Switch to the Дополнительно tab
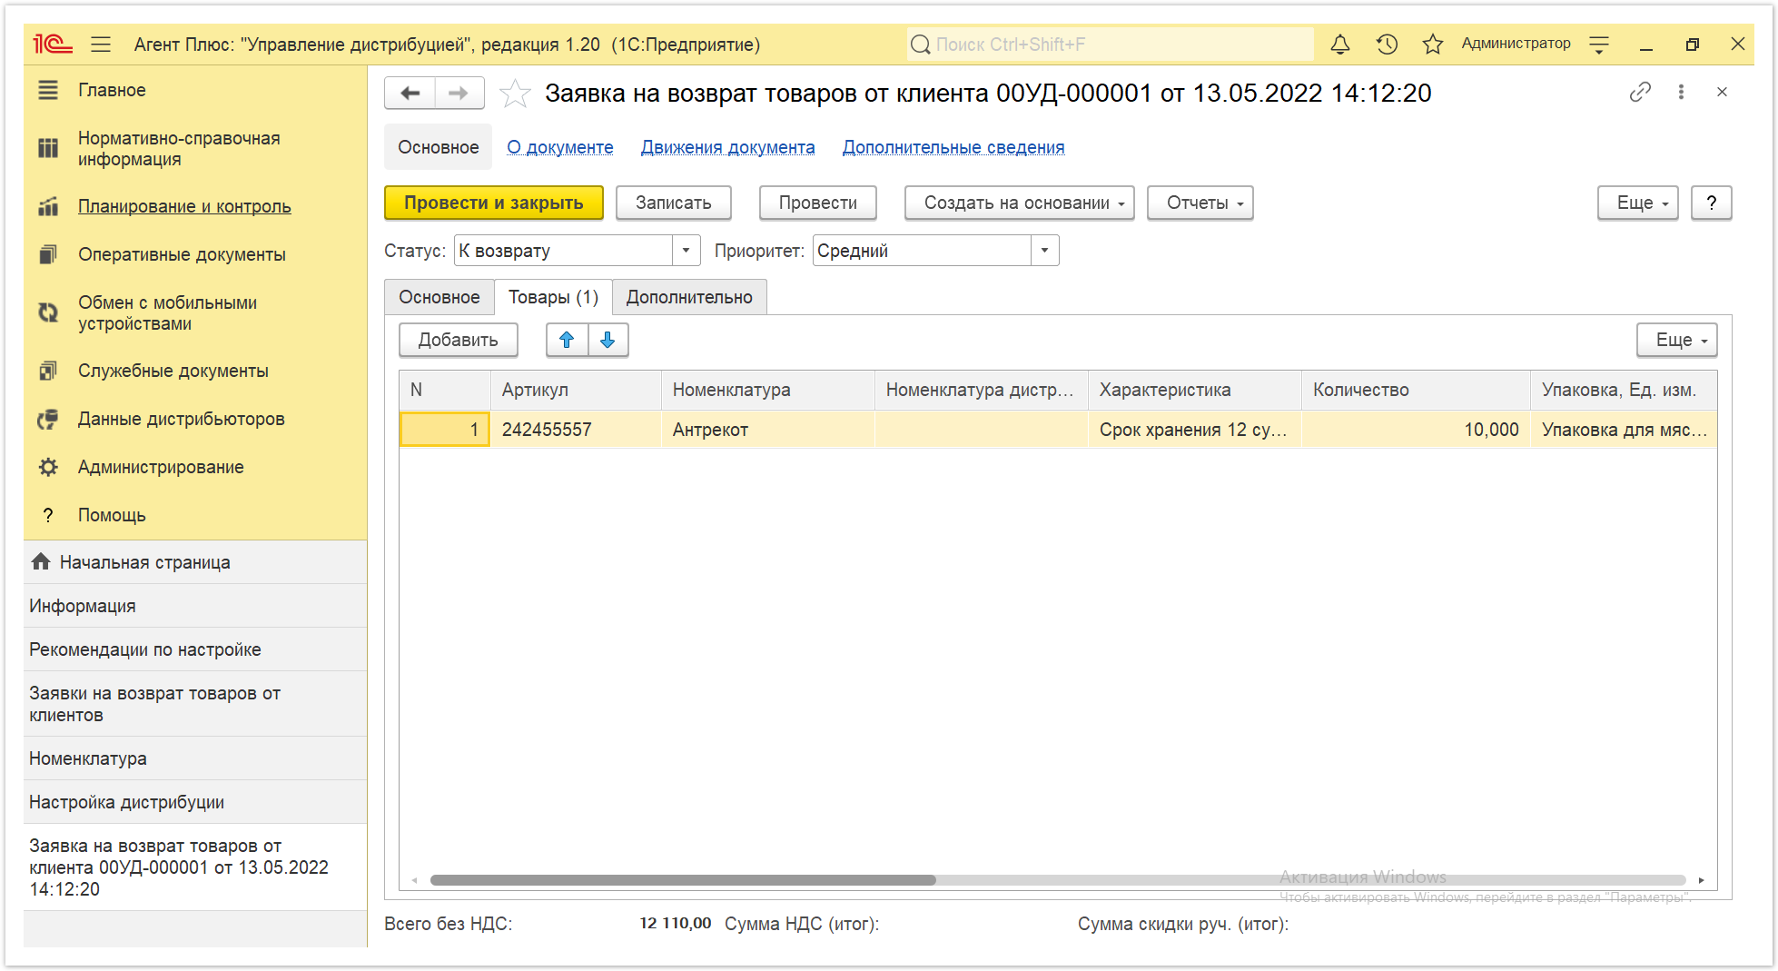This screenshot has height=971, width=1778. (x=689, y=297)
